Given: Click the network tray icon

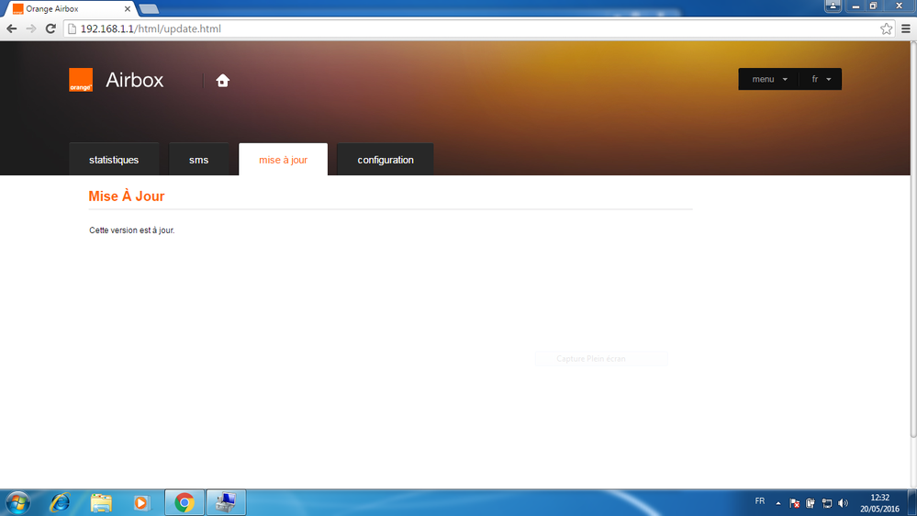Looking at the screenshot, I should click(826, 503).
